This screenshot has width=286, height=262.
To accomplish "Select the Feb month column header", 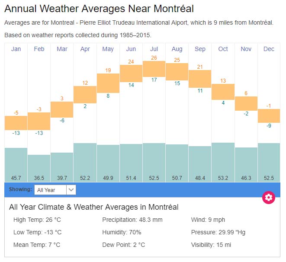I will coord(39,49).
